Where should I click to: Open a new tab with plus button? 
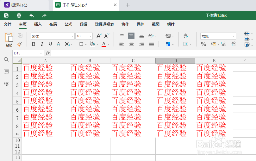[128, 5]
